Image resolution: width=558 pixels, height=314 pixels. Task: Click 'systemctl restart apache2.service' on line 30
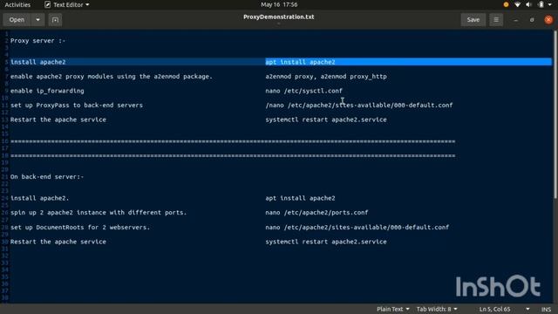point(326,242)
